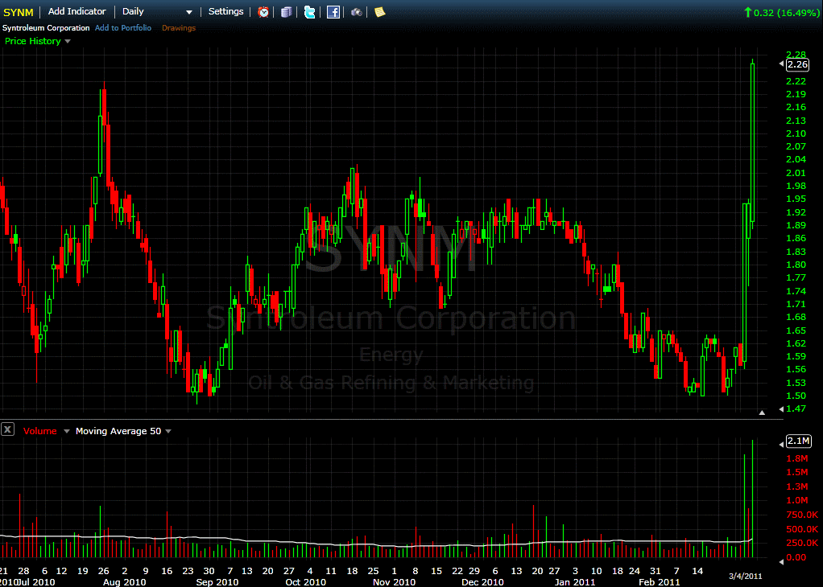Screen dimensions: 823x587
Task: Click the database stack icon in toolbar
Action: click(286, 11)
